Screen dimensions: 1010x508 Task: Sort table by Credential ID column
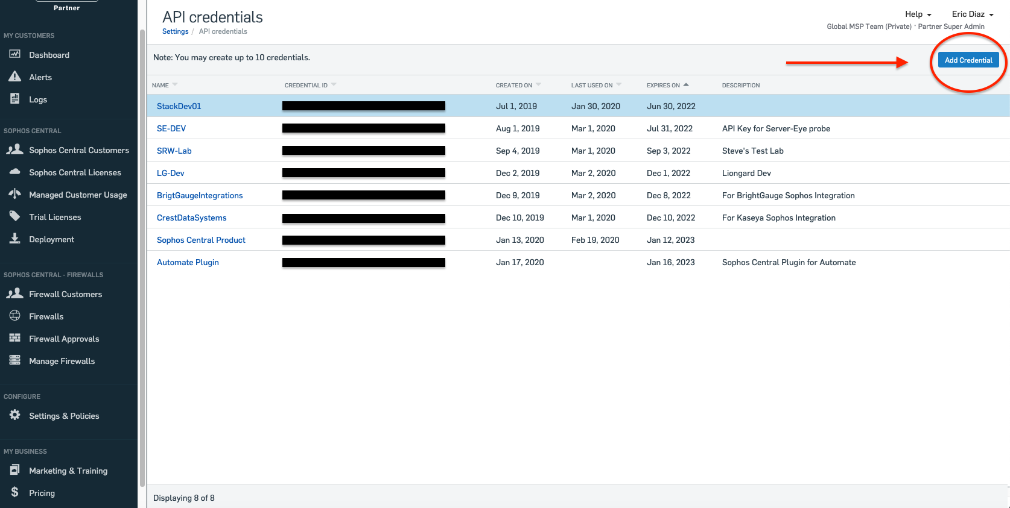pyautogui.click(x=310, y=85)
